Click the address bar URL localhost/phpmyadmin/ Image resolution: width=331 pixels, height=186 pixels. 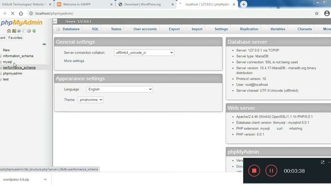coord(54,13)
